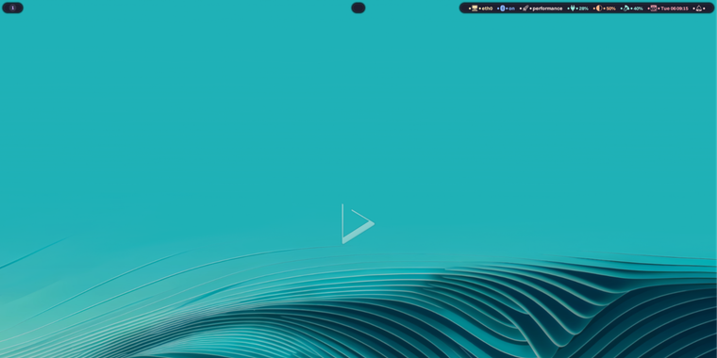The height and width of the screenshot is (358, 717).
Task: Click the eth0 network label
Action: pos(488,8)
